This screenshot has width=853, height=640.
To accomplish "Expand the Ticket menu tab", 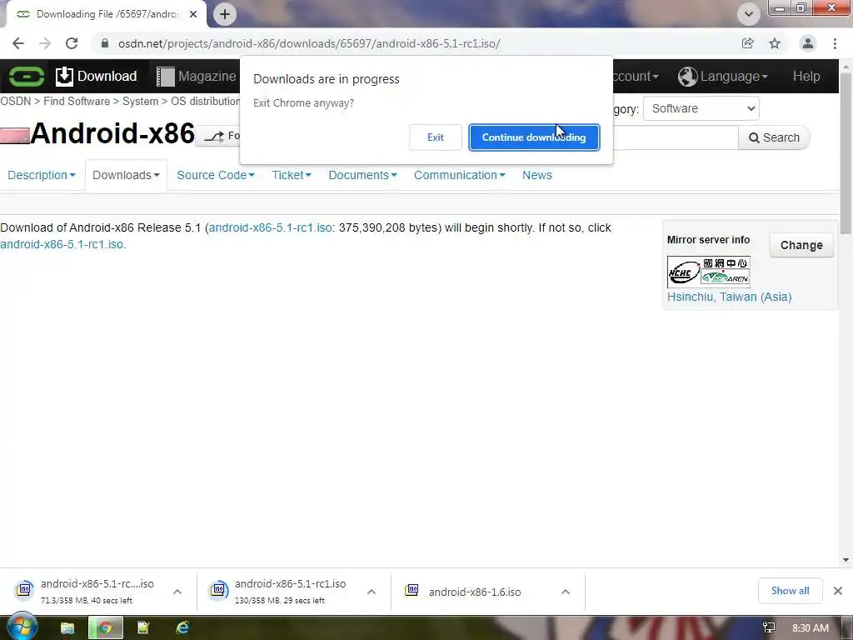I will click(292, 175).
